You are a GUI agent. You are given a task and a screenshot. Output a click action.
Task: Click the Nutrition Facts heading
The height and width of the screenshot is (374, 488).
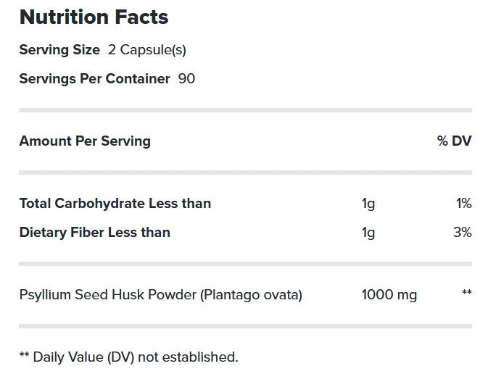[x=94, y=17]
